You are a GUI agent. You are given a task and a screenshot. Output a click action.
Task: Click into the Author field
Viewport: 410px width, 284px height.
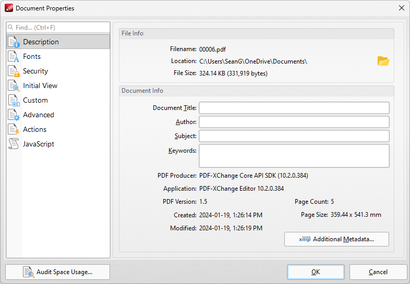click(x=294, y=122)
